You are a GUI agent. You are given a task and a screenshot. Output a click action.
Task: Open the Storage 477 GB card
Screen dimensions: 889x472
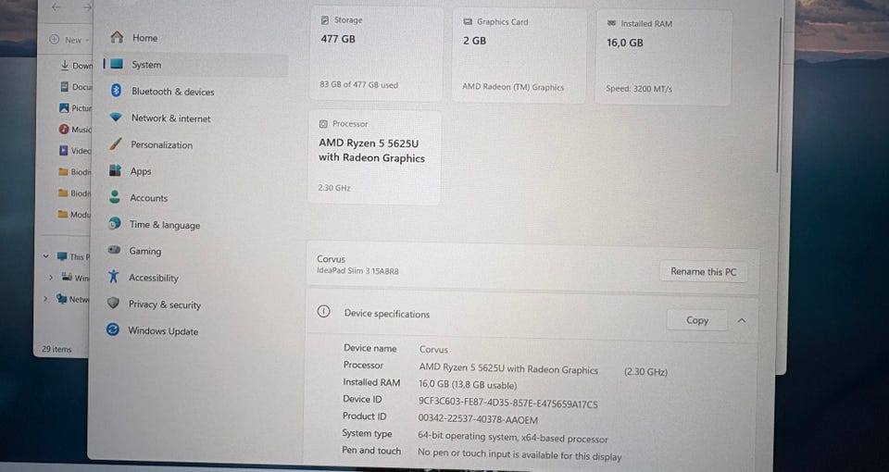376,55
